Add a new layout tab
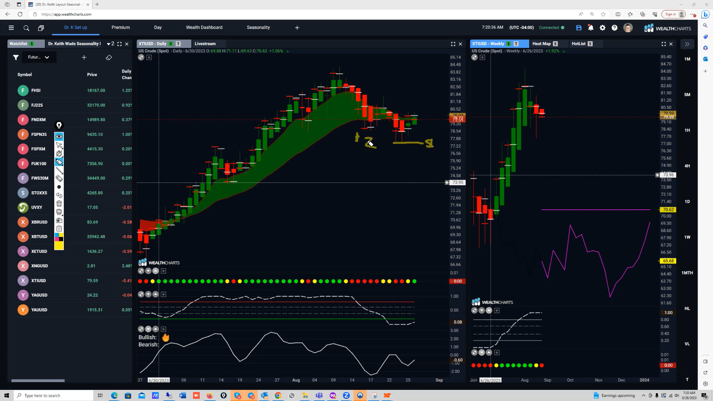713x401 pixels. 297,28
